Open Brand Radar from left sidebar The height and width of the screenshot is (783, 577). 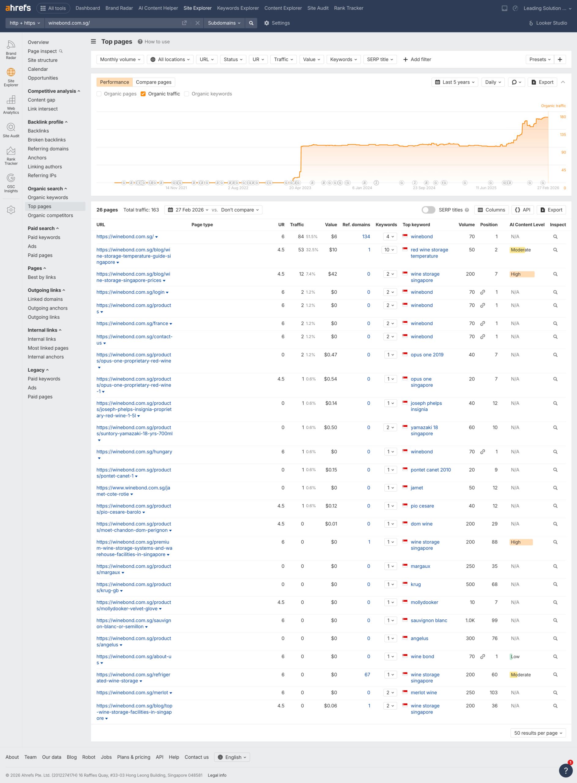(11, 50)
